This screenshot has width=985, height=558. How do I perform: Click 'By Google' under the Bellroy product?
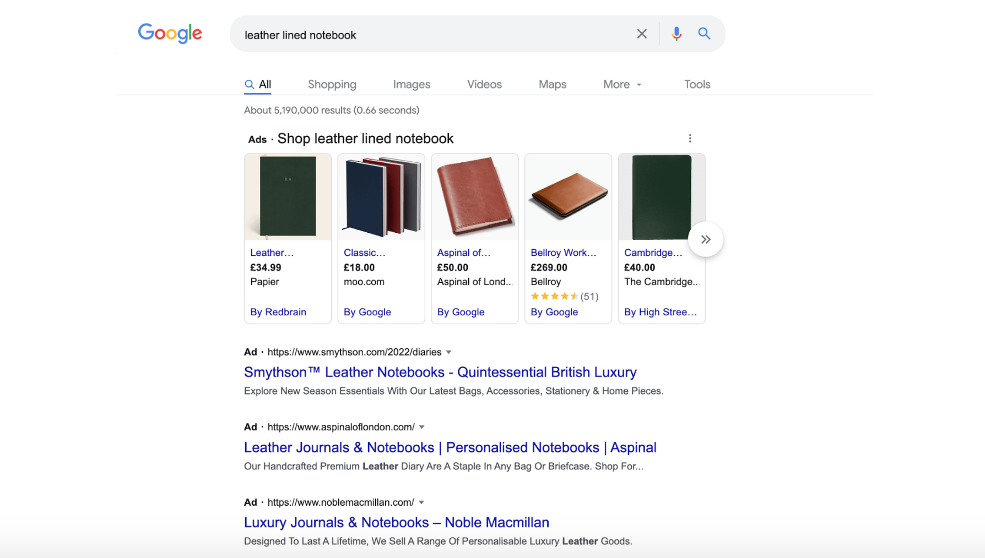(554, 312)
